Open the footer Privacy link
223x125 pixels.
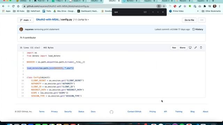(54, 111)
